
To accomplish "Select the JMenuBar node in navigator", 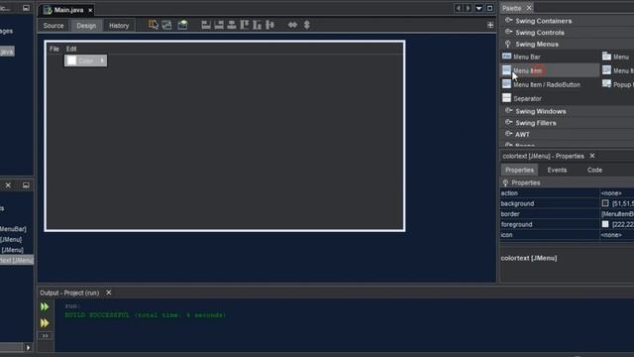I will click(13, 229).
